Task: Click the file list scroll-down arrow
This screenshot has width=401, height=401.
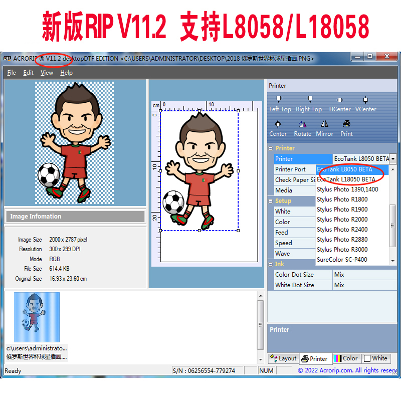Action: click(261, 359)
